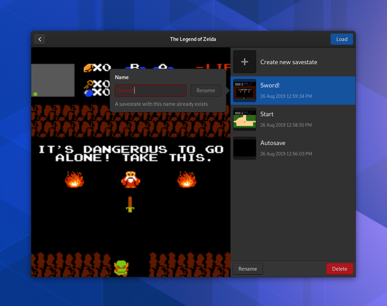Click the savestate already exists error message
Screen dimensions: 387x306
(161, 104)
